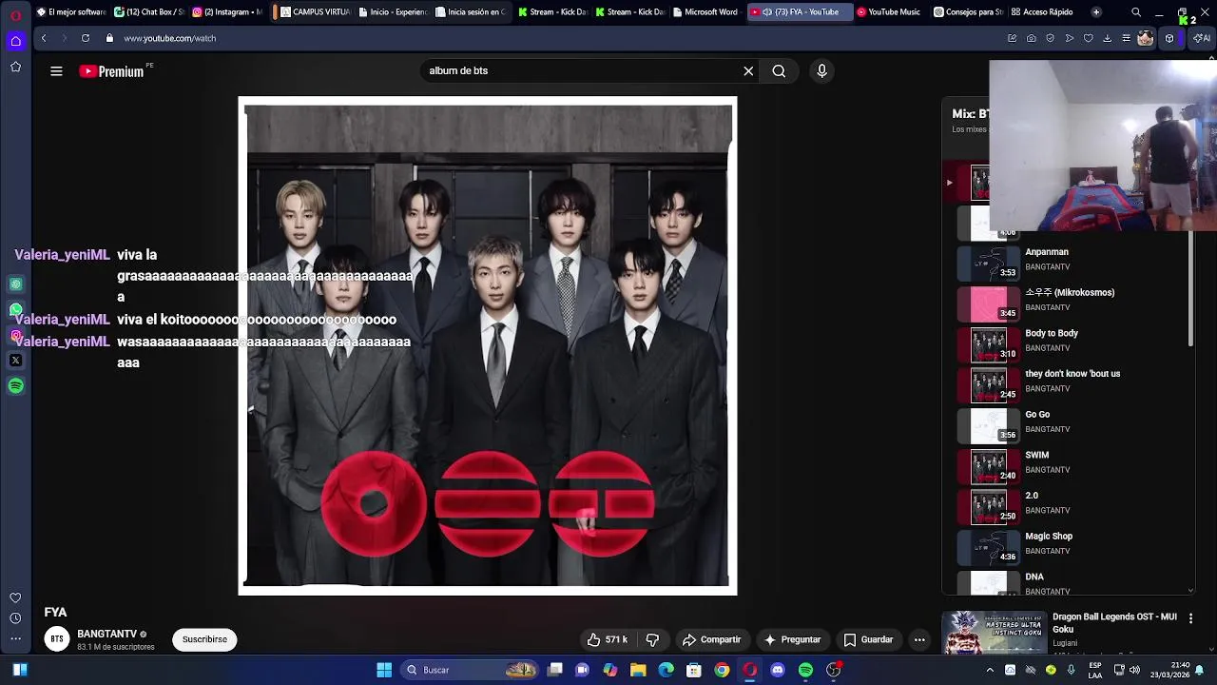Take snapshot with camera icon in address bar
The image size is (1217, 685).
1032,38
